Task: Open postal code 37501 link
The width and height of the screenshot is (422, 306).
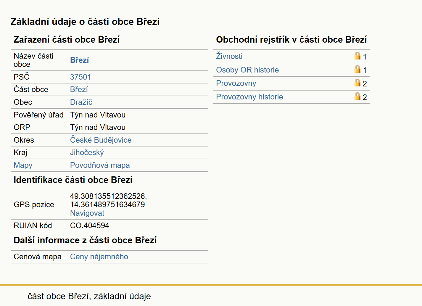Action: (80, 77)
